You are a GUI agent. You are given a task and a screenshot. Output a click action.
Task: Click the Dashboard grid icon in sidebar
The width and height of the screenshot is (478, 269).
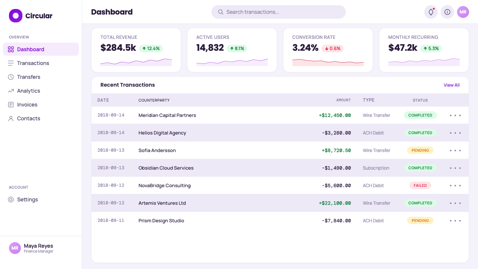[x=11, y=49]
